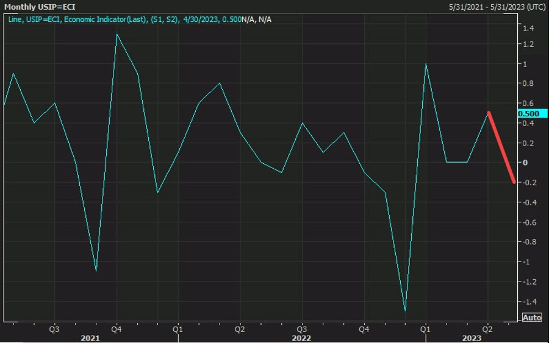Select the positive 0.2 y-axis label
The height and width of the screenshot is (343, 549).
click(x=528, y=143)
